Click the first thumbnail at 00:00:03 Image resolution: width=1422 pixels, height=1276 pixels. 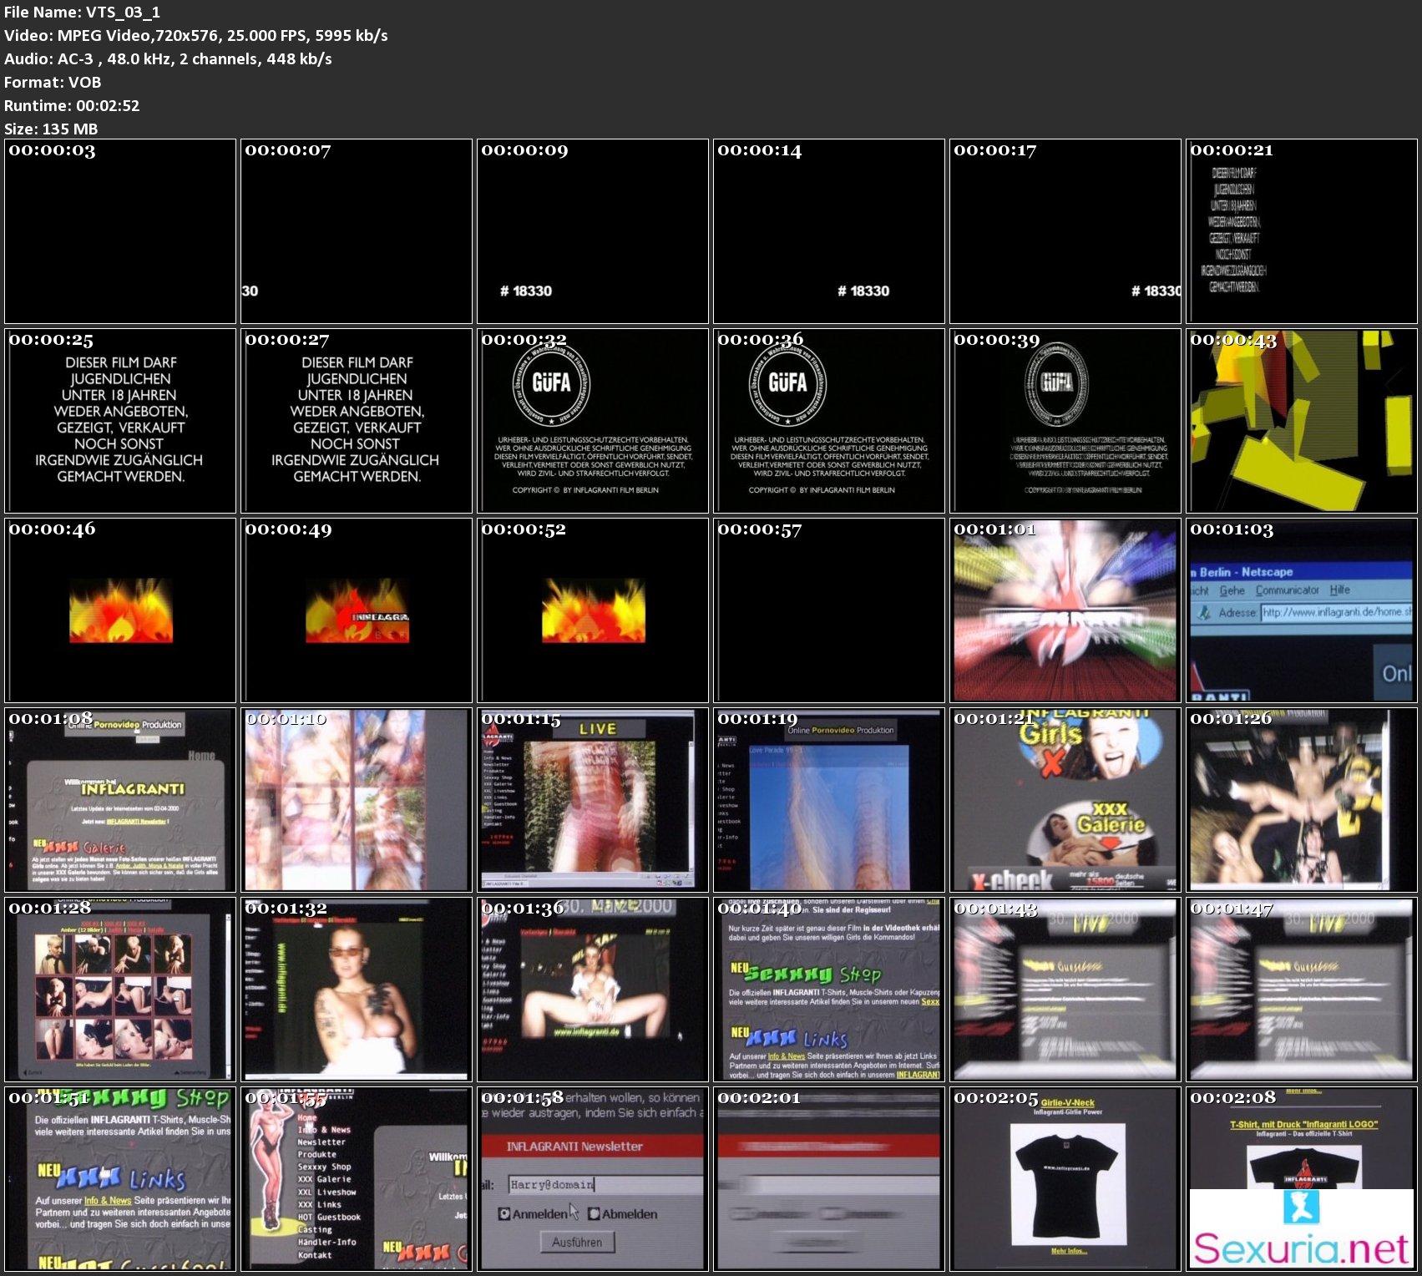point(120,231)
